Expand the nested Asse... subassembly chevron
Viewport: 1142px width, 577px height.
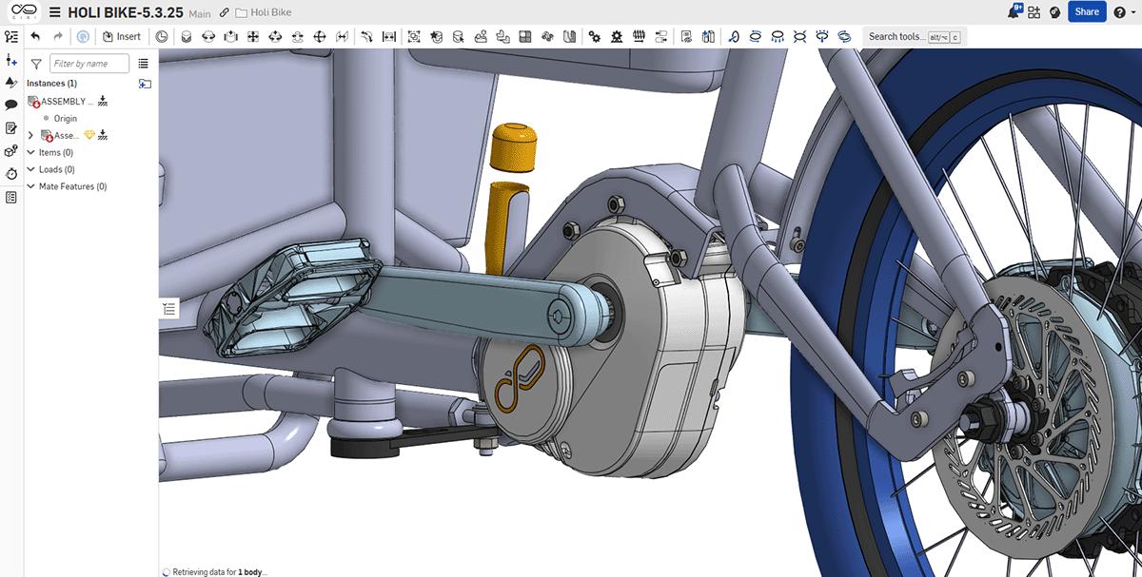point(30,135)
